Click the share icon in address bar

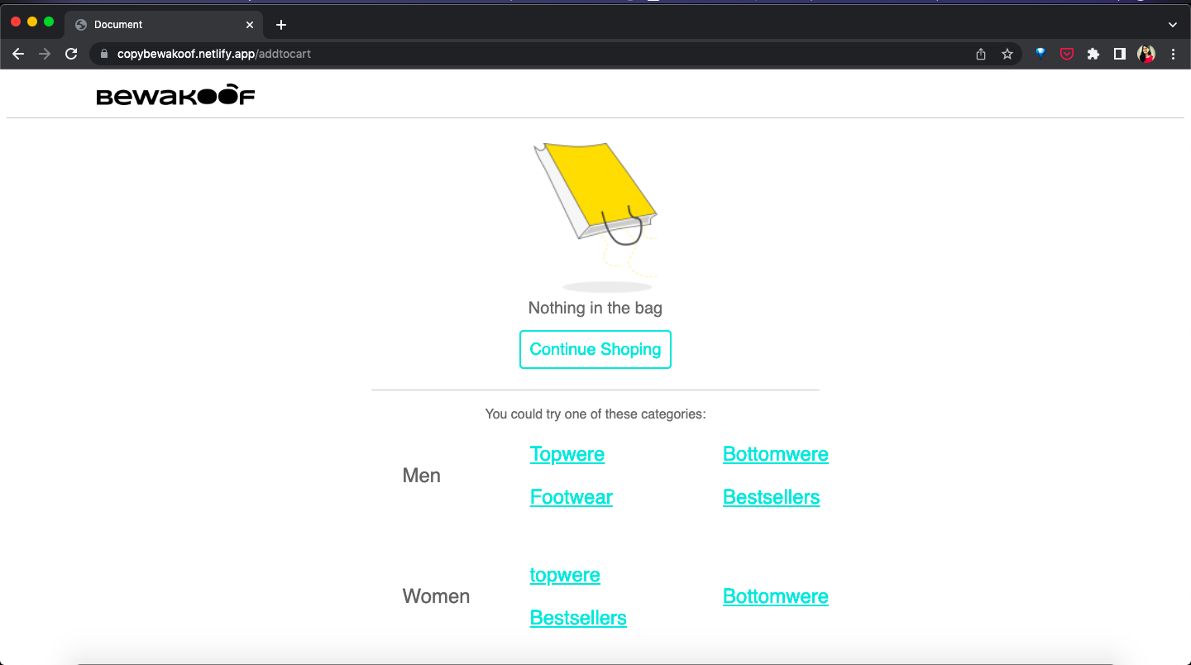coord(981,54)
